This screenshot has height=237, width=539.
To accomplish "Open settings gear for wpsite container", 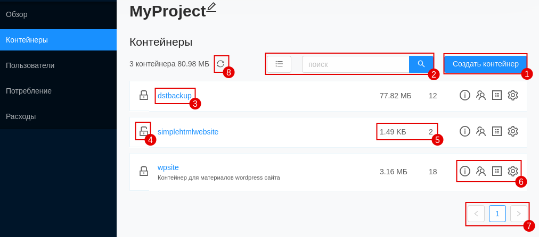I will click(x=512, y=171).
